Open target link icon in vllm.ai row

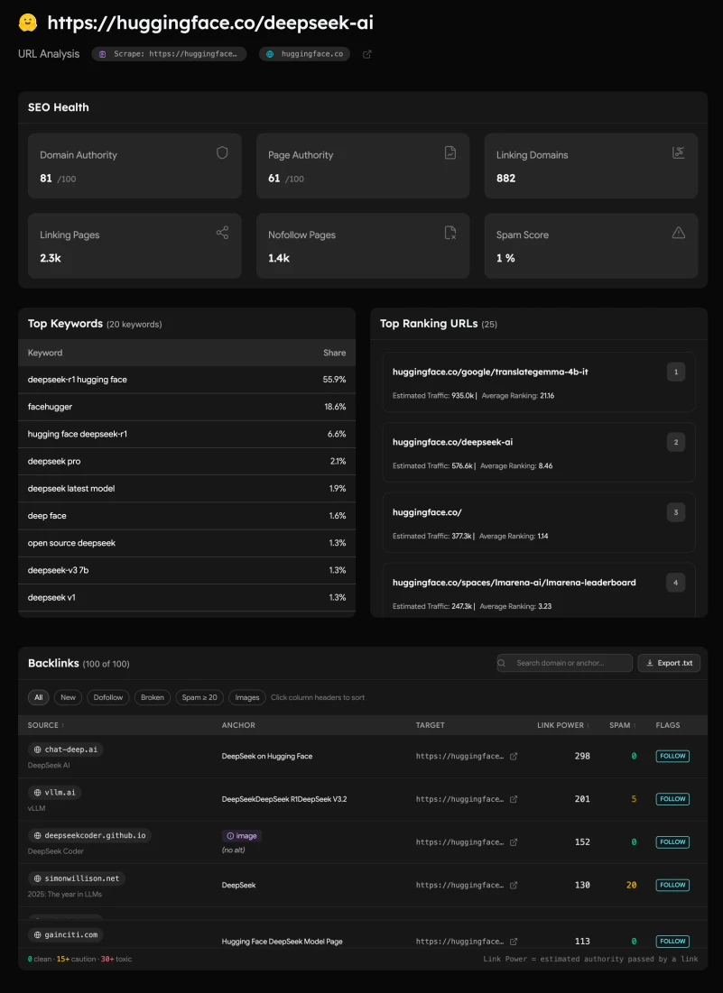514,799
